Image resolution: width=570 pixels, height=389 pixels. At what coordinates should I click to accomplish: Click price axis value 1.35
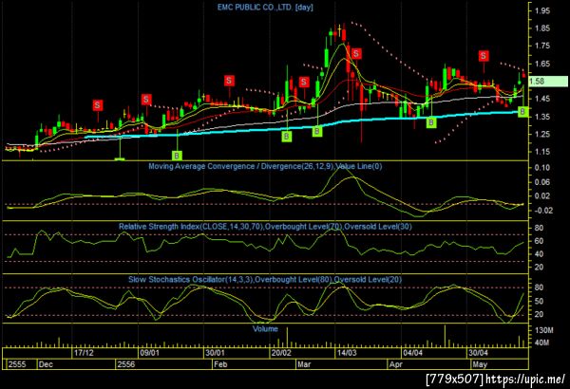tap(542, 117)
